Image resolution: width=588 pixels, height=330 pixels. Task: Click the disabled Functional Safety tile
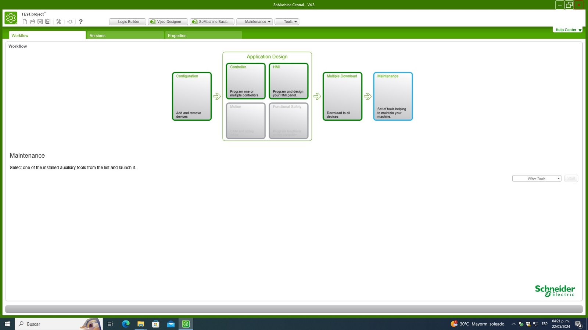pyautogui.click(x=288, y=121)
